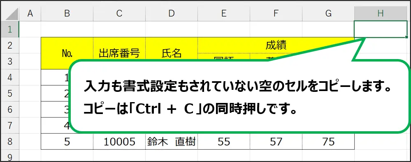Select column H header
The width and height of the screenshot is (411, 162).
[380, 14]
